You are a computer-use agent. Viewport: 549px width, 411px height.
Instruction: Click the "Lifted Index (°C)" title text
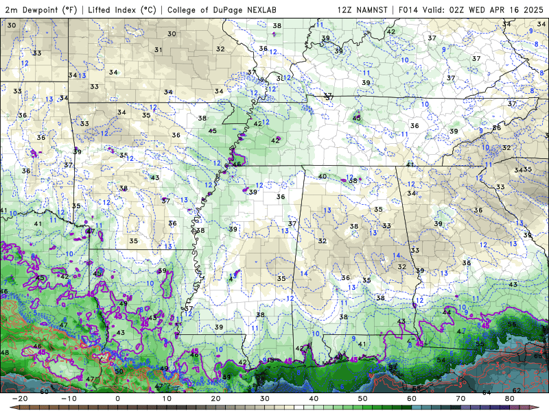(x=122, y=10)
